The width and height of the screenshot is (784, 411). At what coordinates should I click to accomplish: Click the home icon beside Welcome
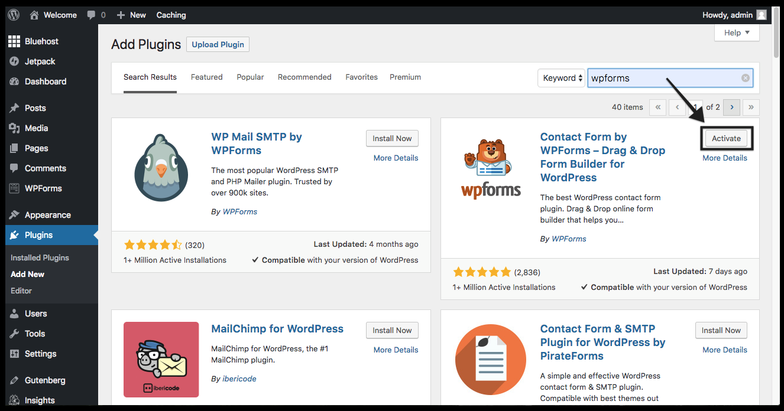click(34, 15)
